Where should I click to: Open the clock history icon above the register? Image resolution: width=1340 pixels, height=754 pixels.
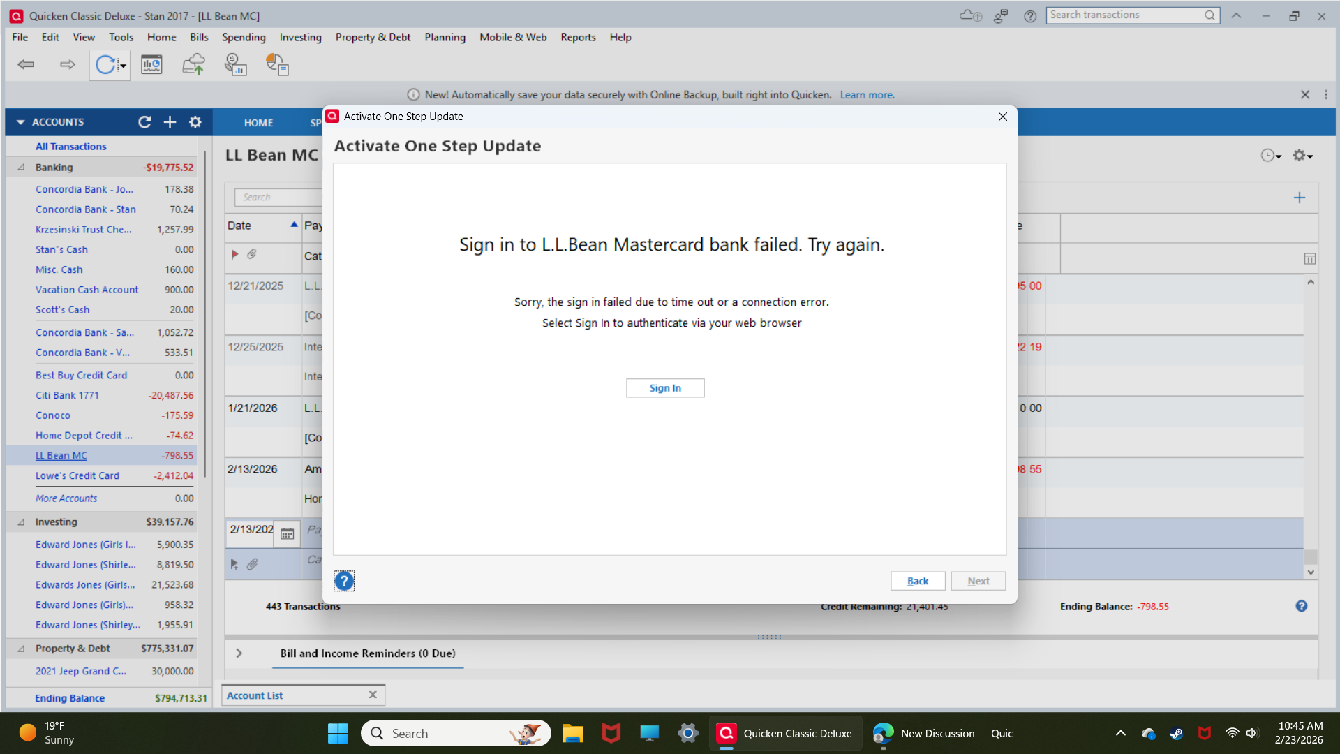pos(1269,156)
